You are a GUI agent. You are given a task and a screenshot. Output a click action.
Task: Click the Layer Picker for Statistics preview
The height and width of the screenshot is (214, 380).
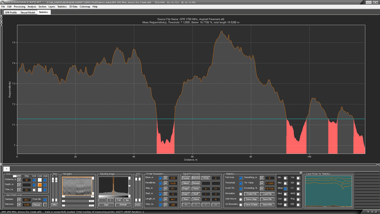328,191
